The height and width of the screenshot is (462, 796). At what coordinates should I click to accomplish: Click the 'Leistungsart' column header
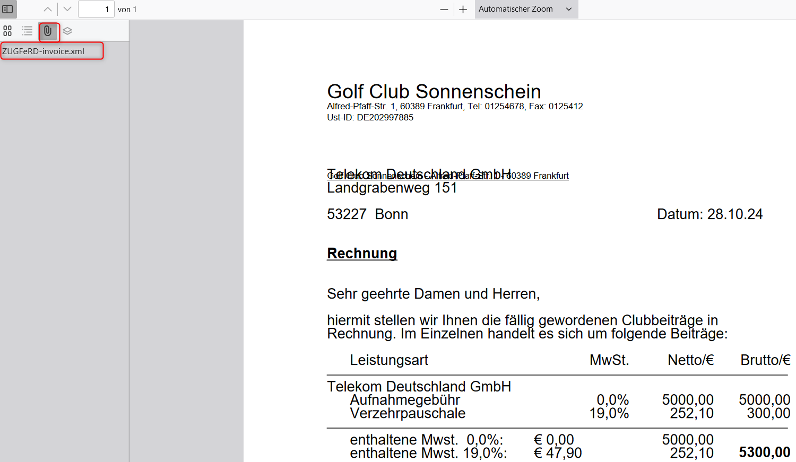pos(389,360)
